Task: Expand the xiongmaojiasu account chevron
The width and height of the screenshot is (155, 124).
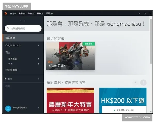Action: [39, 108]
